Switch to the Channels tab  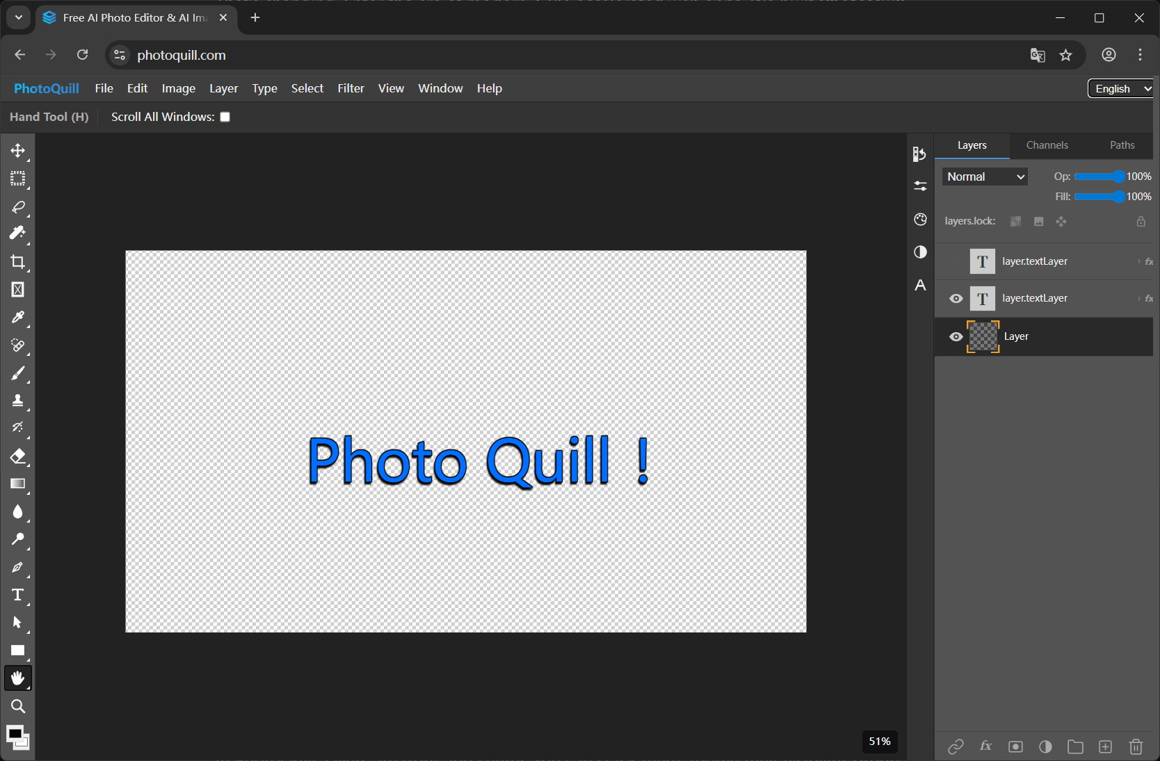(1047, 145)
